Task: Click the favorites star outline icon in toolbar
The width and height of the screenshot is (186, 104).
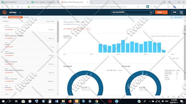Action: pyautogui.click(x=18, y=7)
